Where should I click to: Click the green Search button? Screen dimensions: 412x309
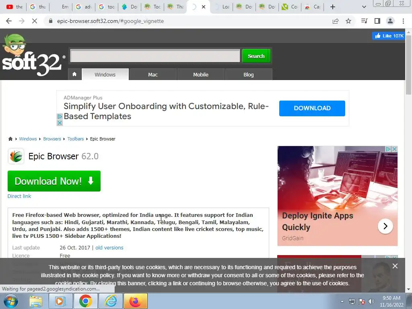(x=256, y=56)
